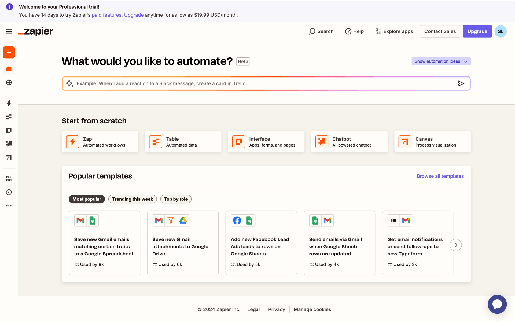Image resolution: width=515 pixels, height=322 pixels.
Task: Open the chat support bubble
Action: (497, 304)
